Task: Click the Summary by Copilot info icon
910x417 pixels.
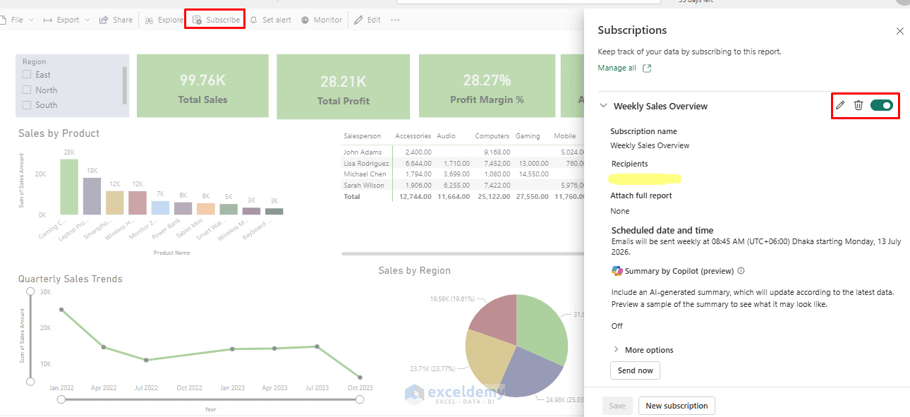Action: pyautogui.click(x=741, y=271)
